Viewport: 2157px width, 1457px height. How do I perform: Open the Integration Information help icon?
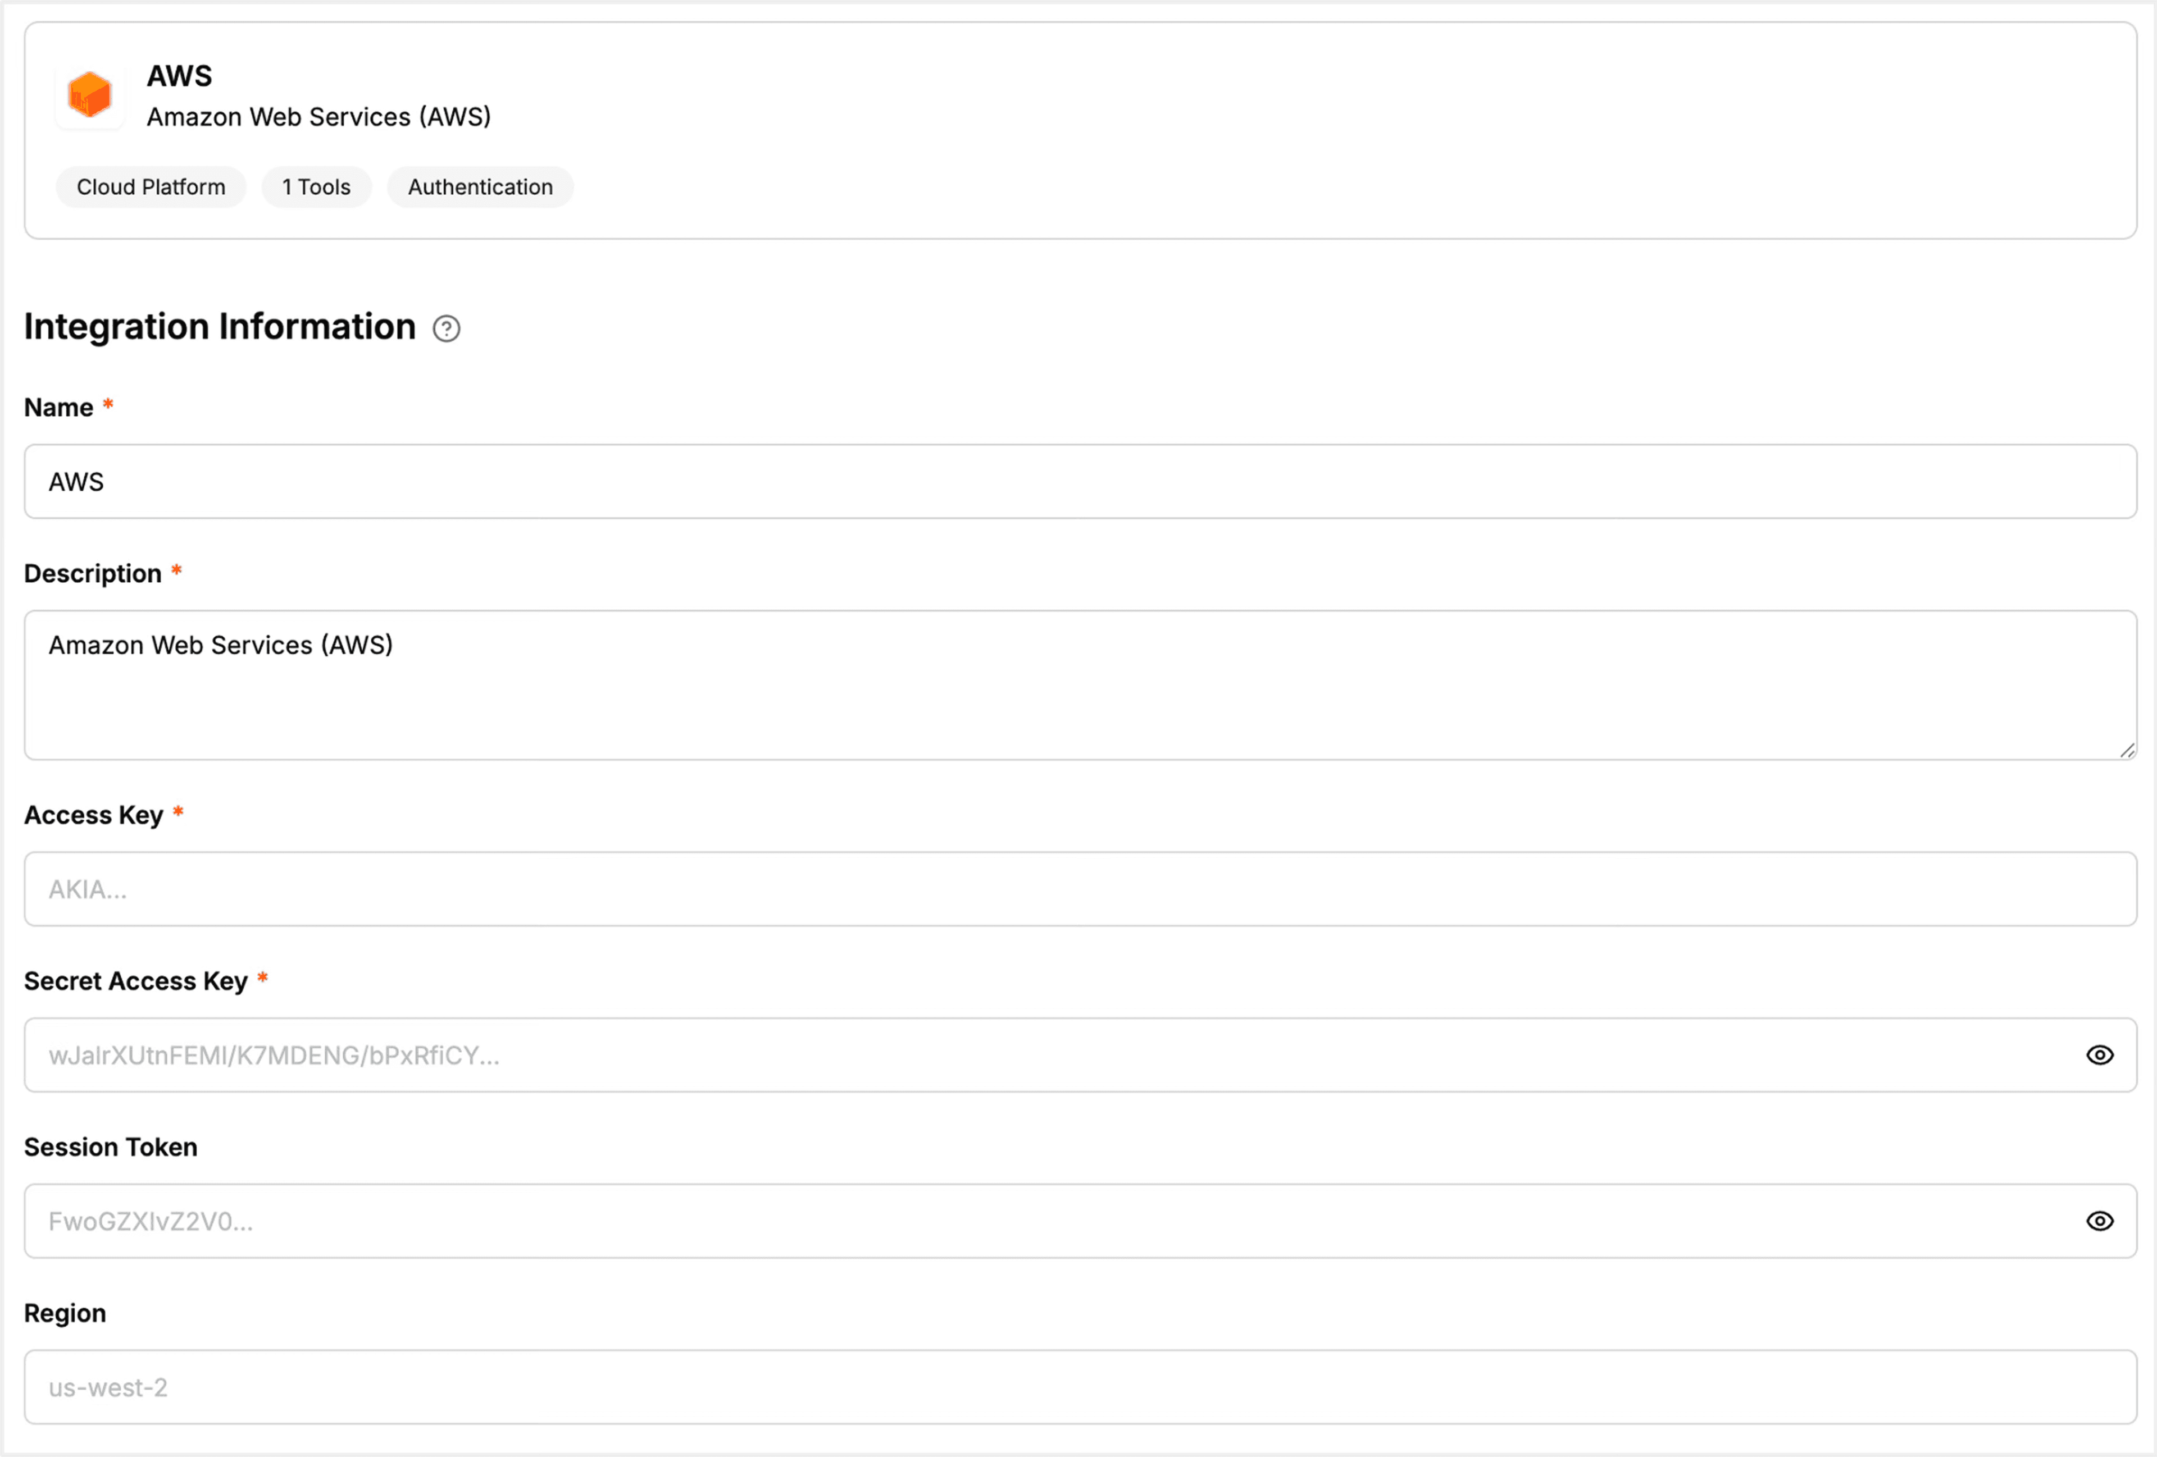[447, 328]
